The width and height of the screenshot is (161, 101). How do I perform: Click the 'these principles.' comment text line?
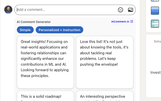point(35,76)
